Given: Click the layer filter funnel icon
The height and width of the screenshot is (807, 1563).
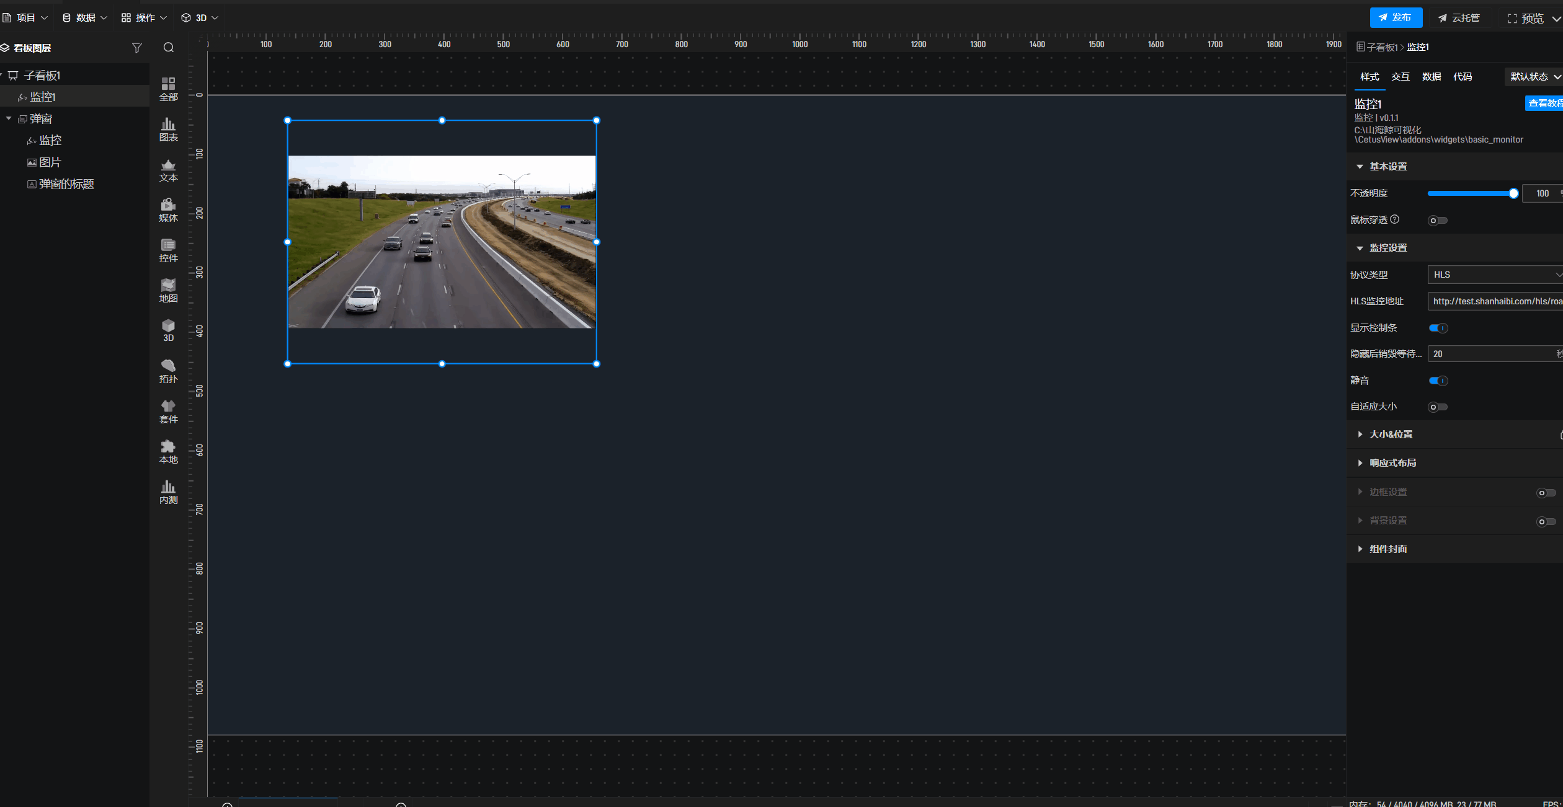Looking at the screenshot, I should pos(137,48).
